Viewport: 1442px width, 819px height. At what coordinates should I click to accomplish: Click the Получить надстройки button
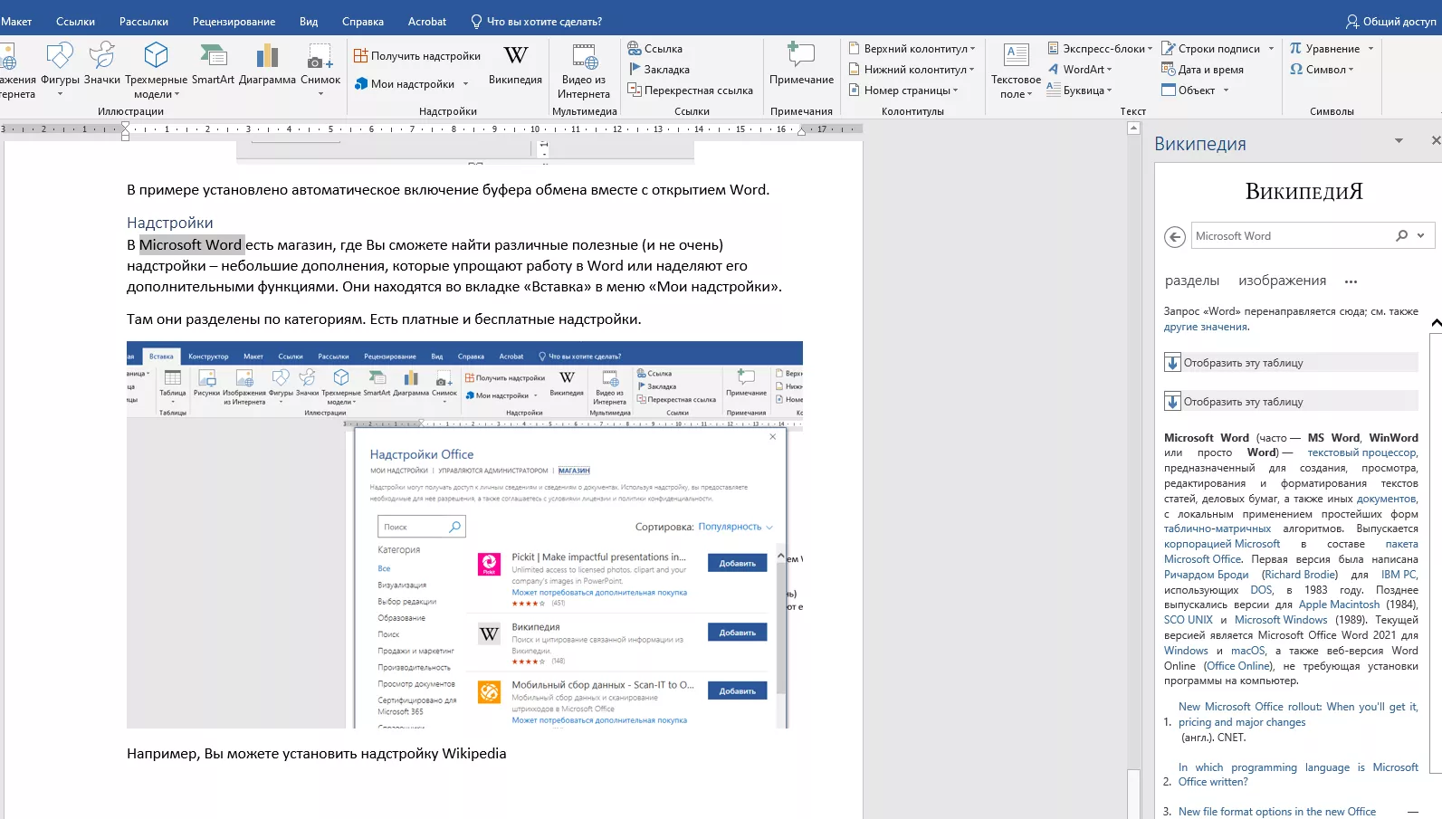(417, 56)
